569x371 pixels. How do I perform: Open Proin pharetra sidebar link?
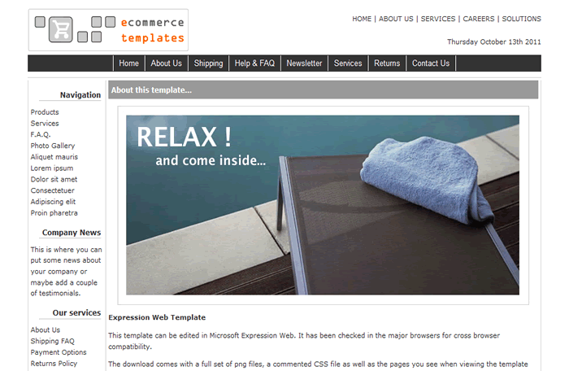pyautogui.click(x=54, y=213)
